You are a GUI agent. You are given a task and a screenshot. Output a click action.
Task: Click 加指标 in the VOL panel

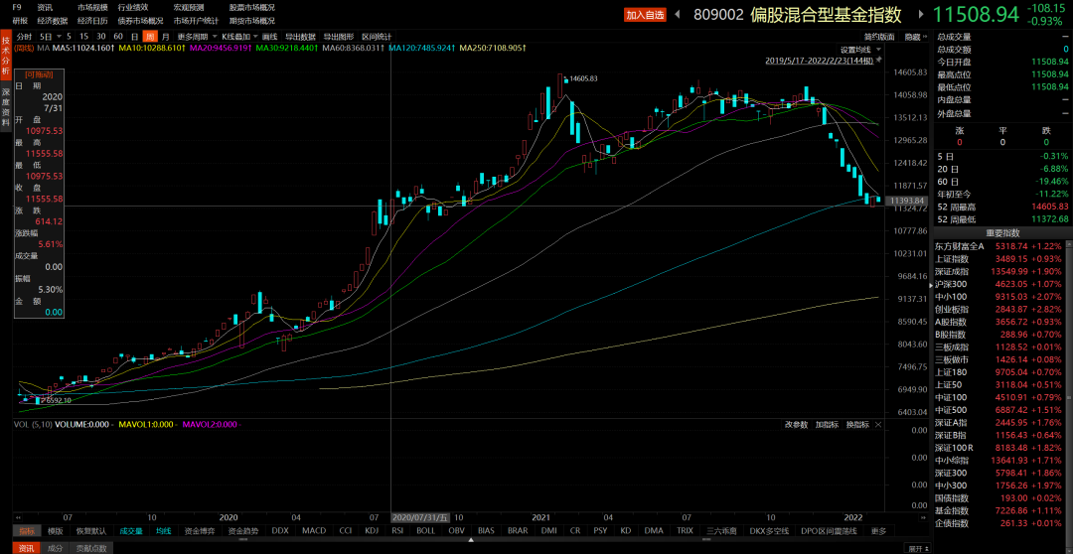tap(827, 425)
